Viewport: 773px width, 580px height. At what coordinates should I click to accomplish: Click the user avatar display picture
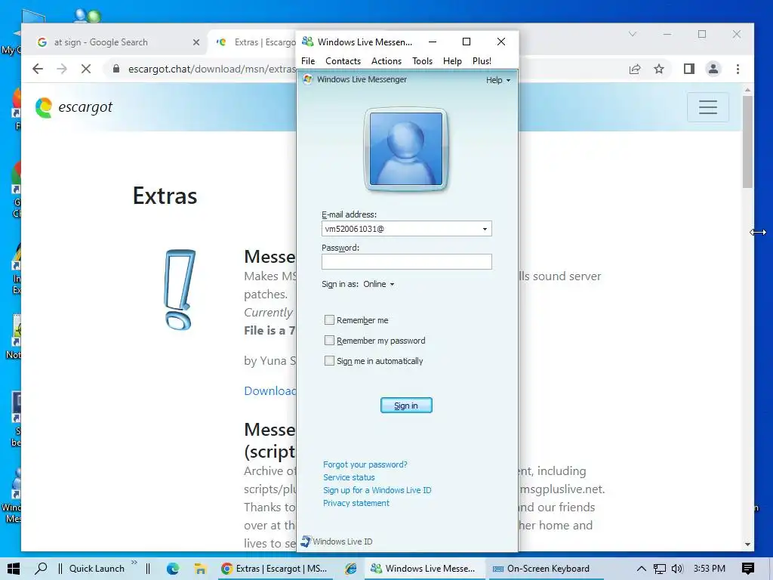point(405,149)
